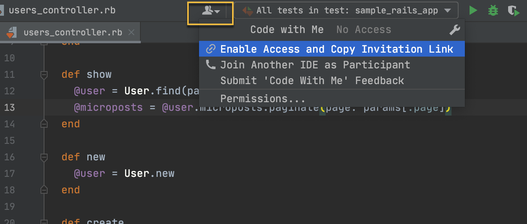Open the Code With Me user icon dropdown
The image size is (527, 224).
tap(211, 11)
